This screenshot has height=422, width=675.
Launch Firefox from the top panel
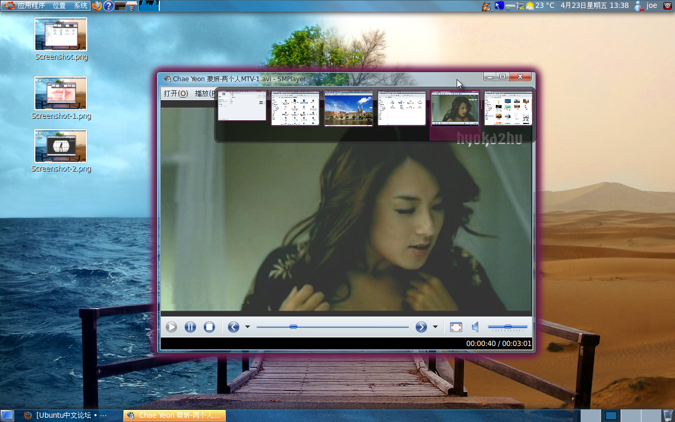point(97,6)
